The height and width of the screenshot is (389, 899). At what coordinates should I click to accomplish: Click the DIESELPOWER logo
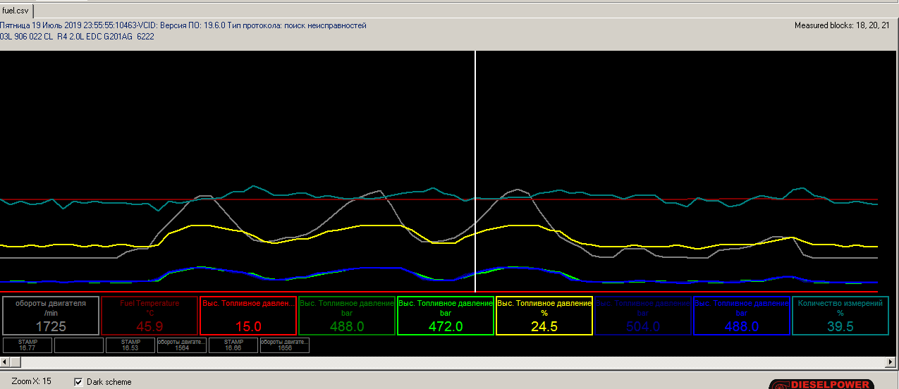click(x=821, y=384)
